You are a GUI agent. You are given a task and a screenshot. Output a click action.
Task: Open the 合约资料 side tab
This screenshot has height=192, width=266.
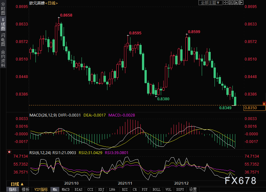3,58
